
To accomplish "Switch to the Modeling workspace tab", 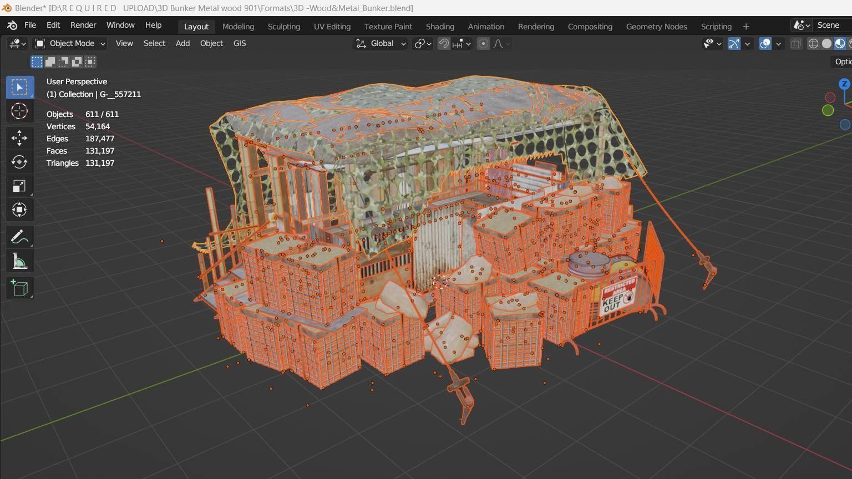I will tap(238, 26).
